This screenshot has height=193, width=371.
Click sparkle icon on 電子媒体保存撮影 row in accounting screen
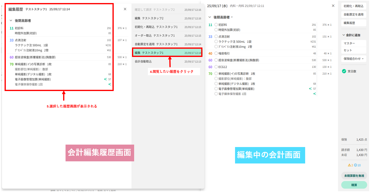click(315, 94)
